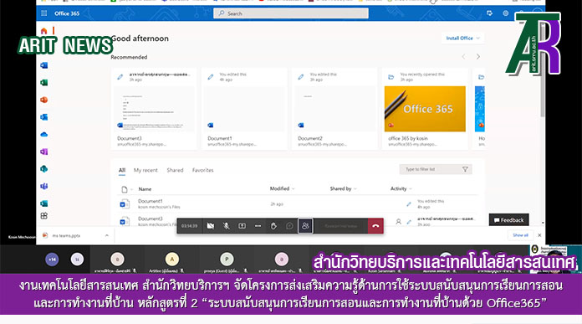The image size is (582, 324).
Task: Toggle the microphone mute in meeting bar
Action: [x=226, y=226]
